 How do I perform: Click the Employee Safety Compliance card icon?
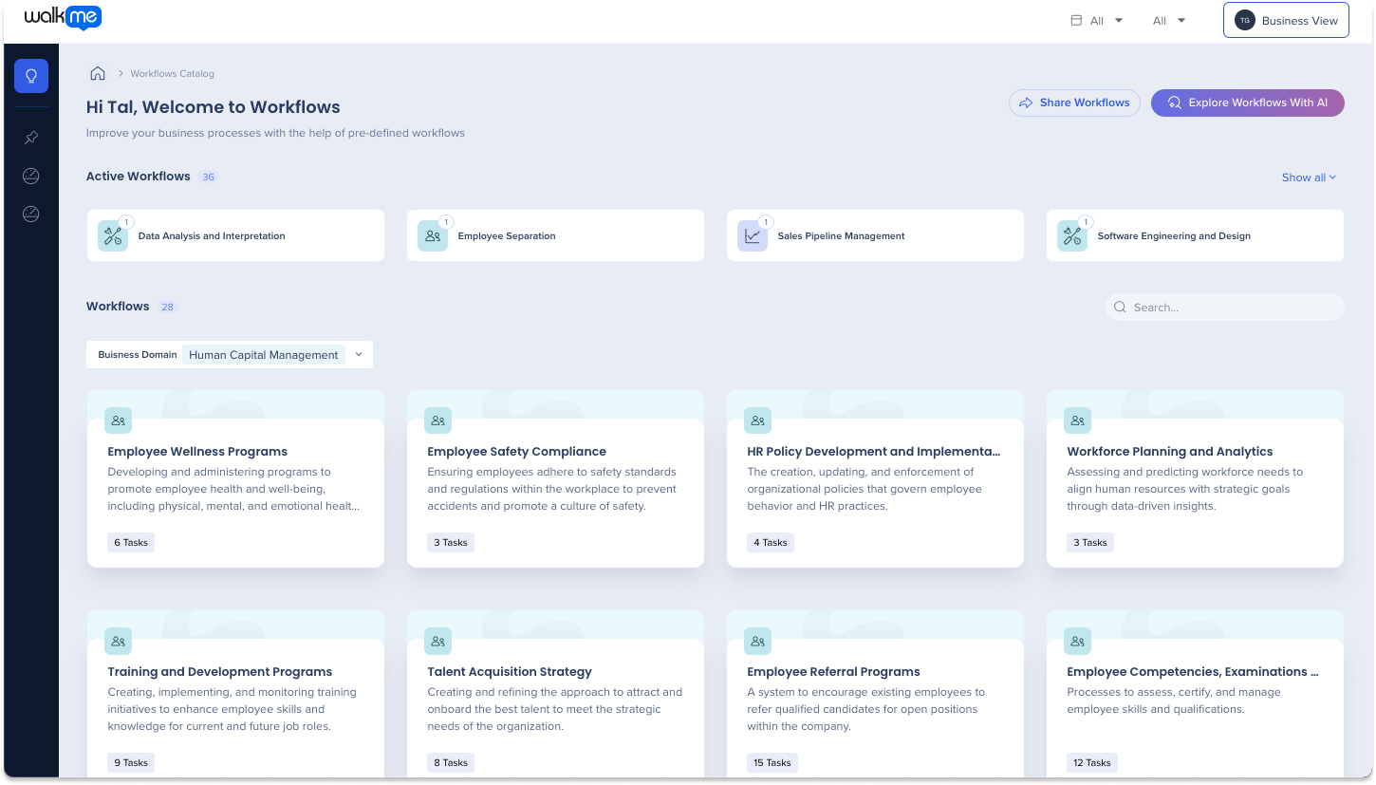(x=437, y=421)
